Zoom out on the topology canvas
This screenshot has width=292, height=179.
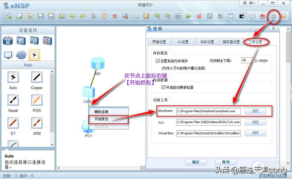168,16
